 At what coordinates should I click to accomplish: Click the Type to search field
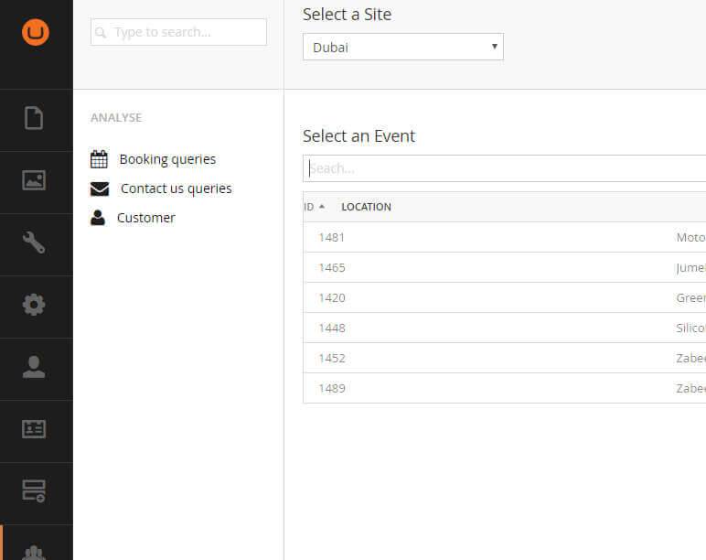(178, 32)
